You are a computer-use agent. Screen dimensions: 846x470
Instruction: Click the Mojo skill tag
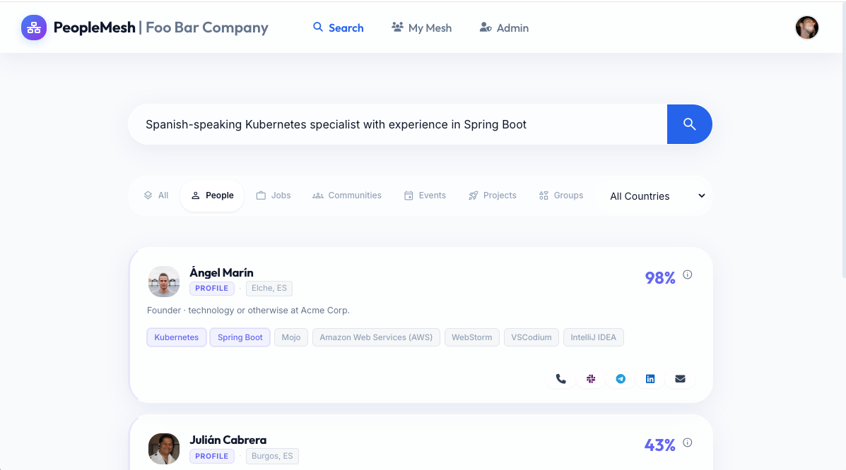pyautogui.click(x=290, y=337)
